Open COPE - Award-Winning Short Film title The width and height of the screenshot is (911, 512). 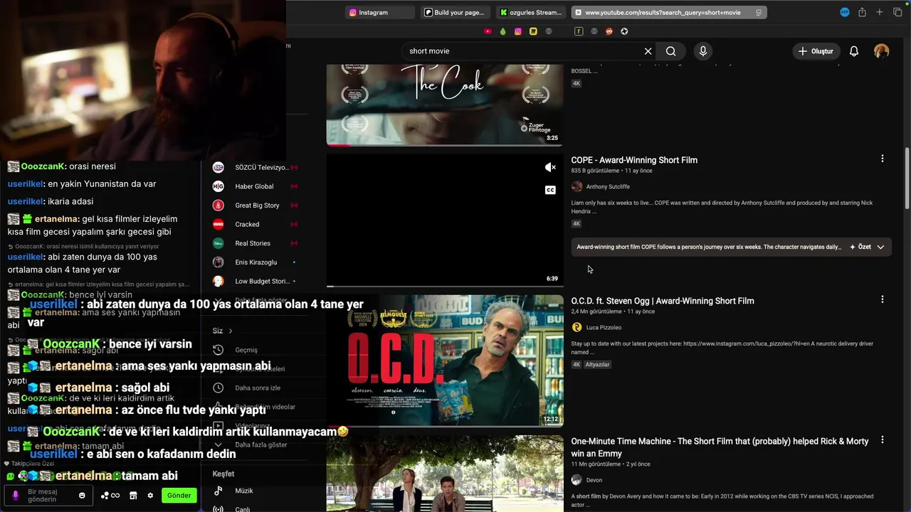pyautogui.click(x=634, y=160)
